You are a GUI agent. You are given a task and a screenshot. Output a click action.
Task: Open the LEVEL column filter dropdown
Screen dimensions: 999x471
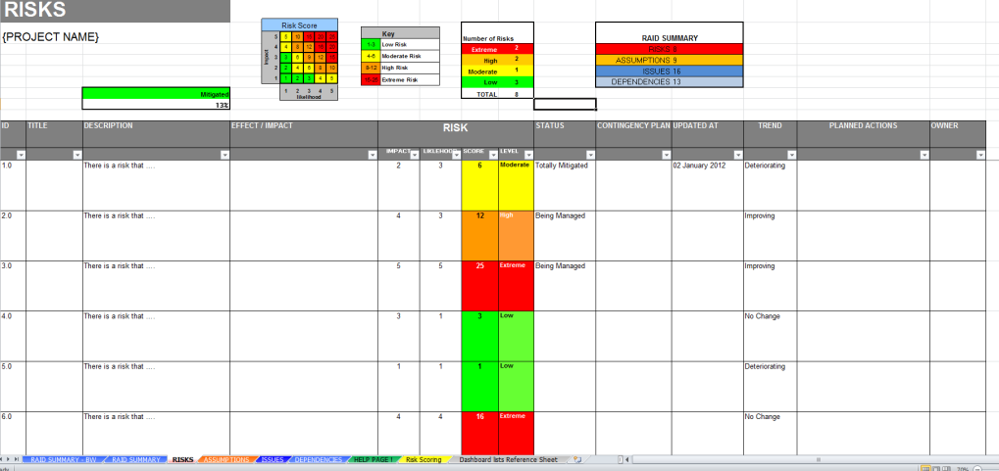[x=528, y=155]
